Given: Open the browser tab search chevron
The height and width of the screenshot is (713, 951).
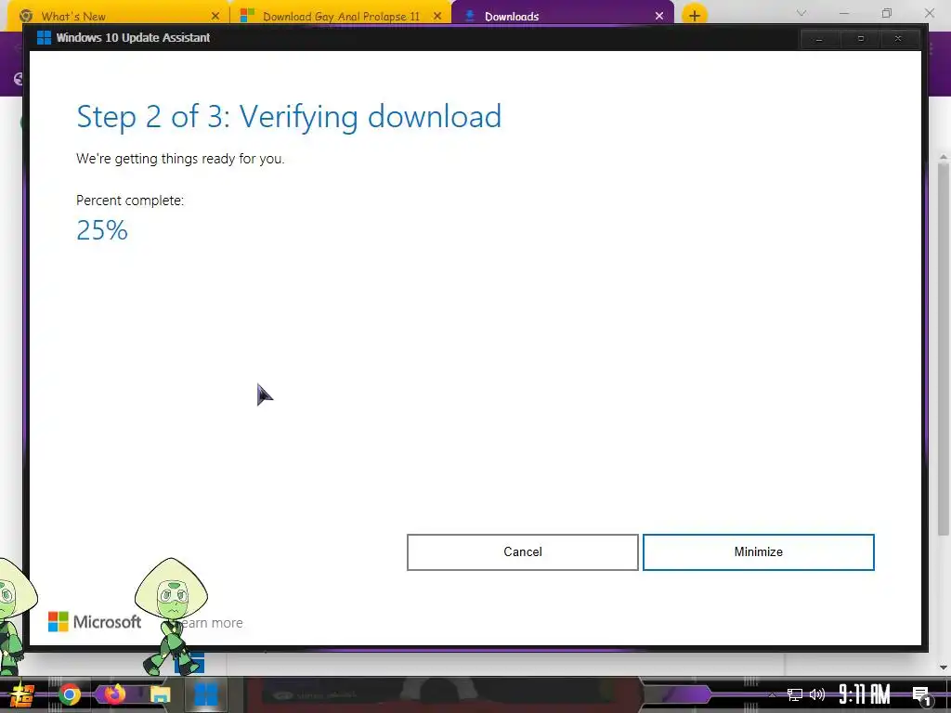Looking at the screenshot, I should tap(801, 13).
